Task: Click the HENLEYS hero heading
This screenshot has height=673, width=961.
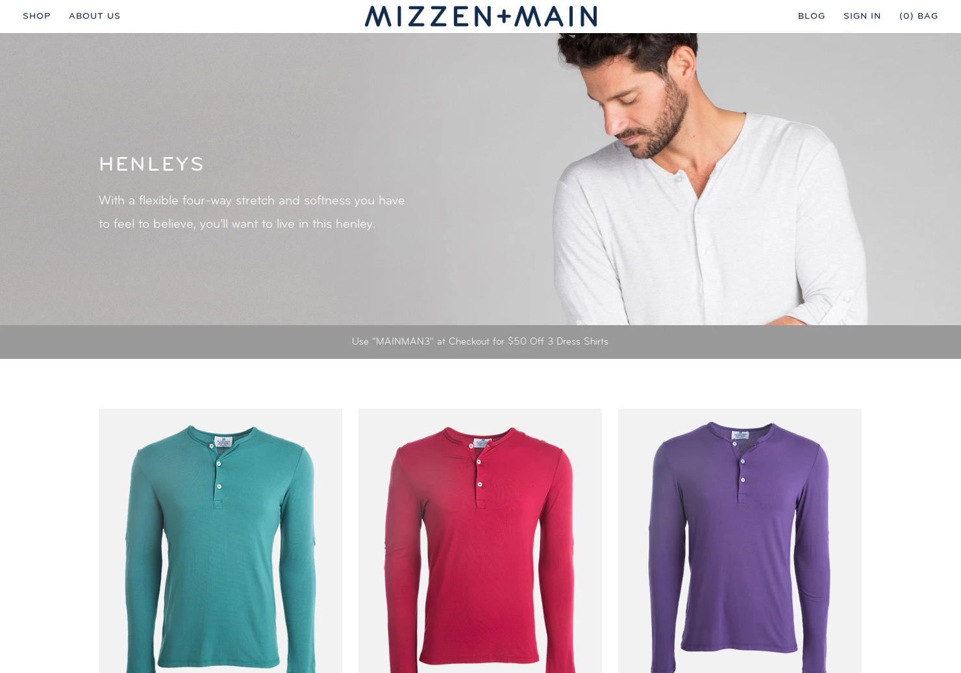Action: click(x=151, y=164)
